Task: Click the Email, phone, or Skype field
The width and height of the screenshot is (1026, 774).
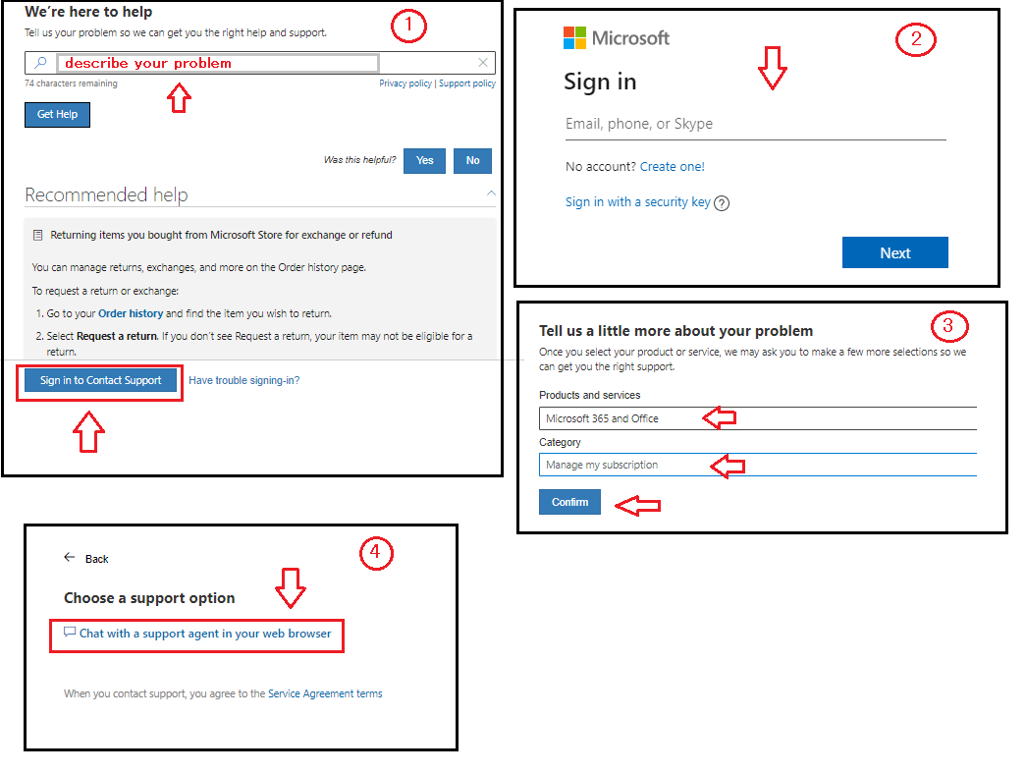Action: (x=756, y=125)
